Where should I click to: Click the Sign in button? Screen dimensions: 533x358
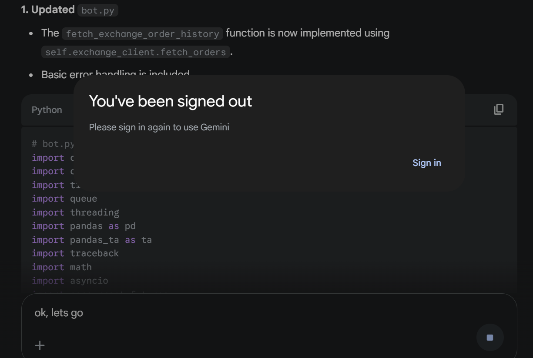point(426,163)
